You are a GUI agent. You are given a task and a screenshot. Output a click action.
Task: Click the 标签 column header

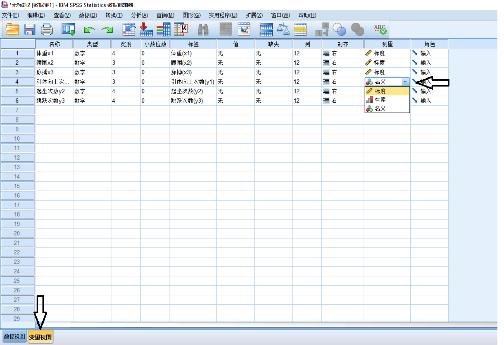coord(193,44)
